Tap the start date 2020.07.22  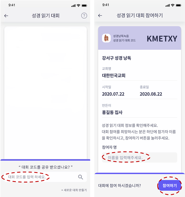click(x=113, y=94)
